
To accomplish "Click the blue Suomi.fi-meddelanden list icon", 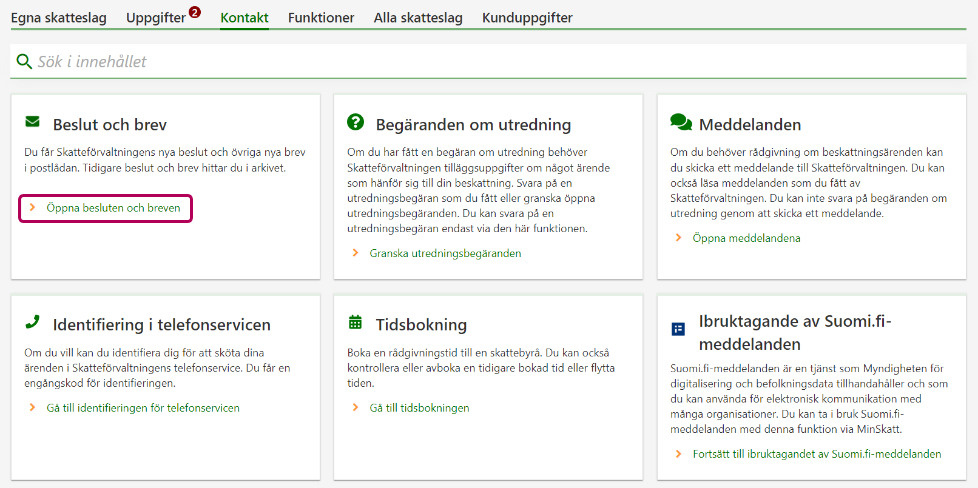I will 678,329.
